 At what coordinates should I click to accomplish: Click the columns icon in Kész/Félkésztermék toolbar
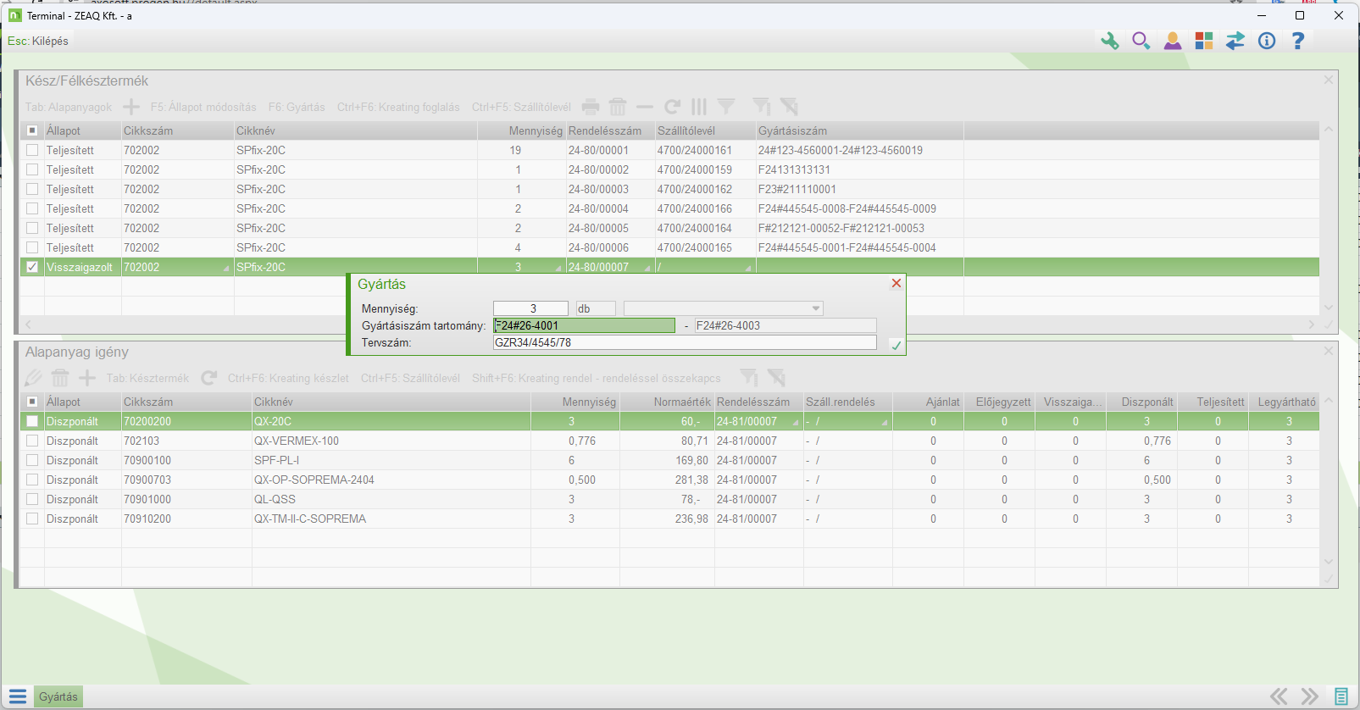point(699,107)
